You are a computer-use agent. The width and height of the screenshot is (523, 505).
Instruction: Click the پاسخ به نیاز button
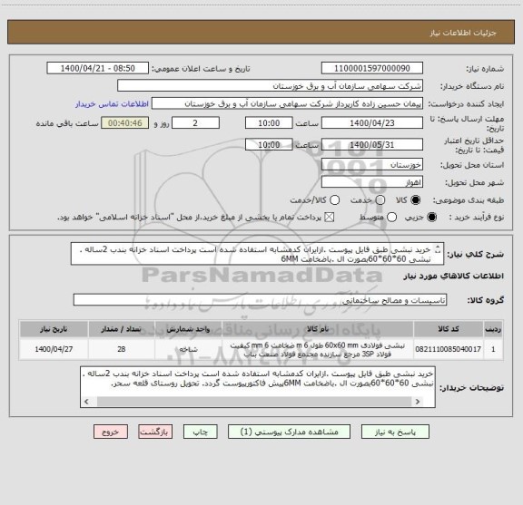coord(395,432)
